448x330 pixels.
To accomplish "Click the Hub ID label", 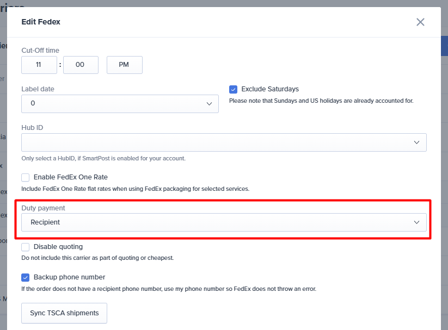I will tap(32, 128).
